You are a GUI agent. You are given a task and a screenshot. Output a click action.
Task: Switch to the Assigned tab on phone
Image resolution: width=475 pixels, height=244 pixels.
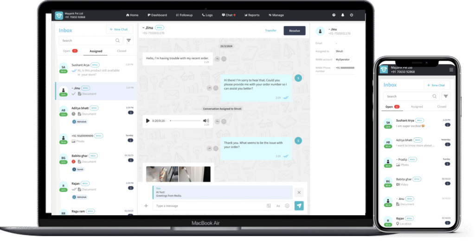pyautogui.click(x=417, y=107)
